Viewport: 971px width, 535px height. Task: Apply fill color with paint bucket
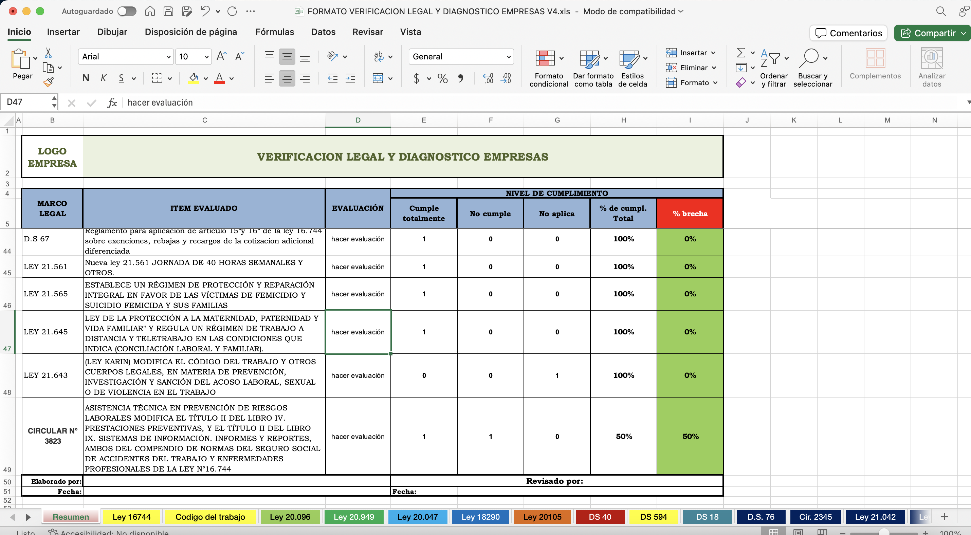pyautogui.click(x=194, y=78)
